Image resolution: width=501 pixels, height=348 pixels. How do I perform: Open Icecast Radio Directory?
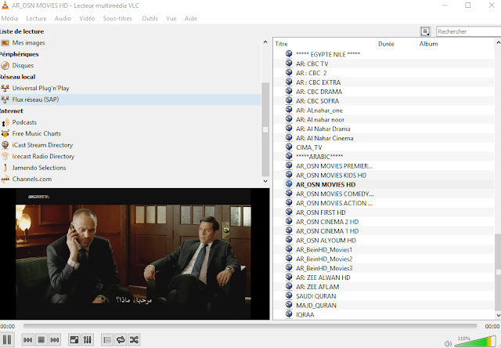point(131,156)
